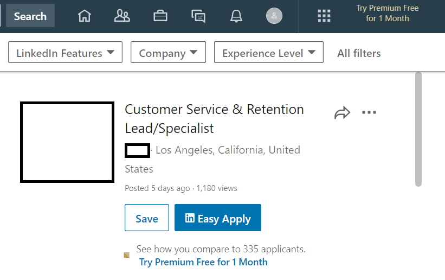The height and width of the screenshot is (280, 445).
Task: Click the company logo thumbnail
Action: click(67, 142)
